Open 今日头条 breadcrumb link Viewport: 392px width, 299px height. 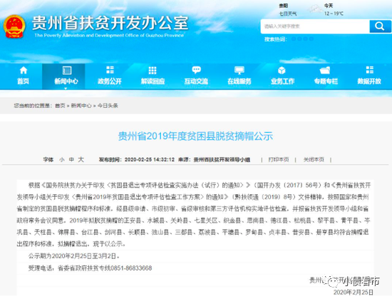tap(108, 106)
